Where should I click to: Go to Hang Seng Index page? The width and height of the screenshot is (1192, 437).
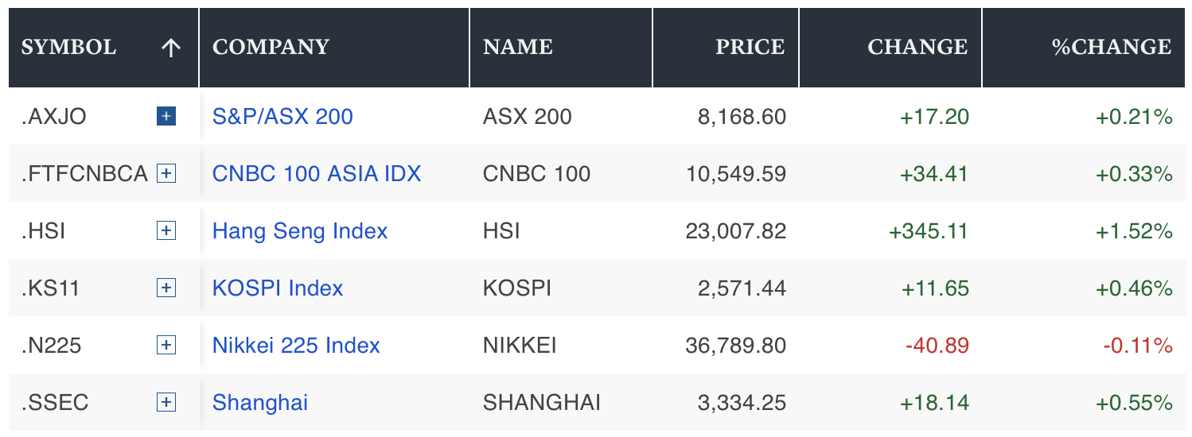pyautogui.click(x=300, y=231)
